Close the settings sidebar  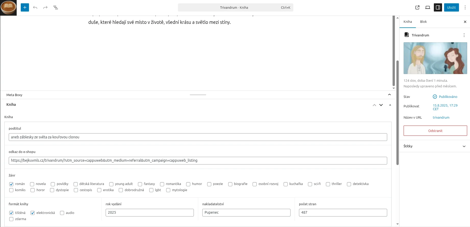click(x=465, y=22)
